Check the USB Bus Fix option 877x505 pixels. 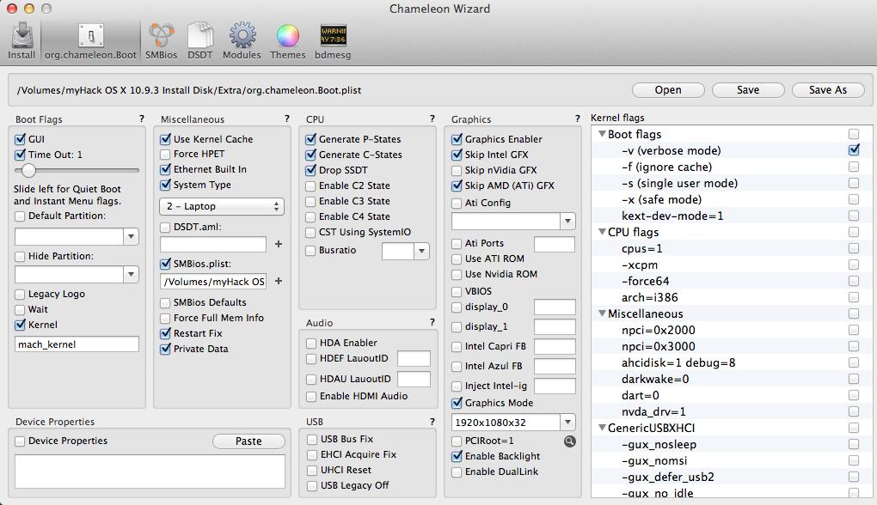[312, 440]
